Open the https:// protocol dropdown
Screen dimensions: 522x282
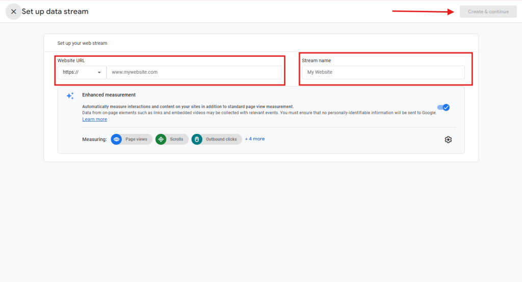pyautogui.click(x=82, y=72)
